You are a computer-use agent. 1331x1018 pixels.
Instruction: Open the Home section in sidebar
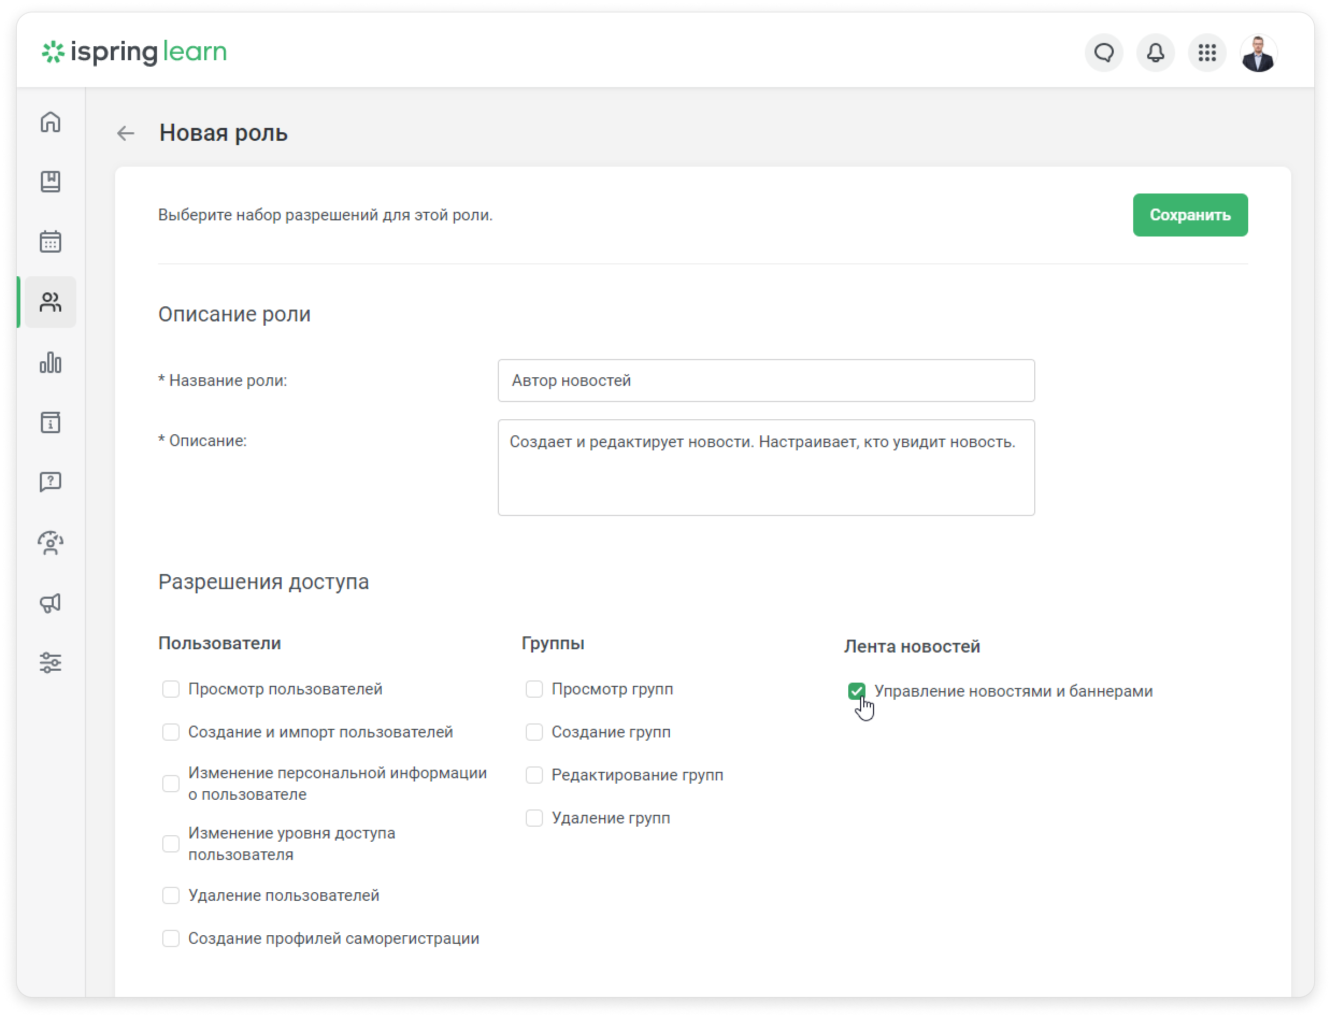[51, 122]
